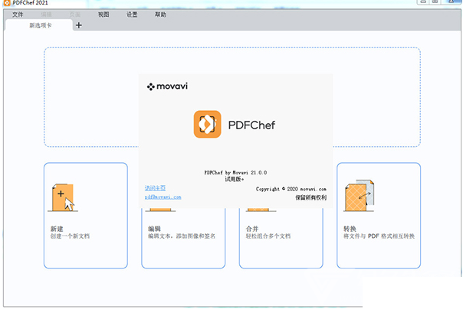Click the 转换 card title

[x=350, y=229]
